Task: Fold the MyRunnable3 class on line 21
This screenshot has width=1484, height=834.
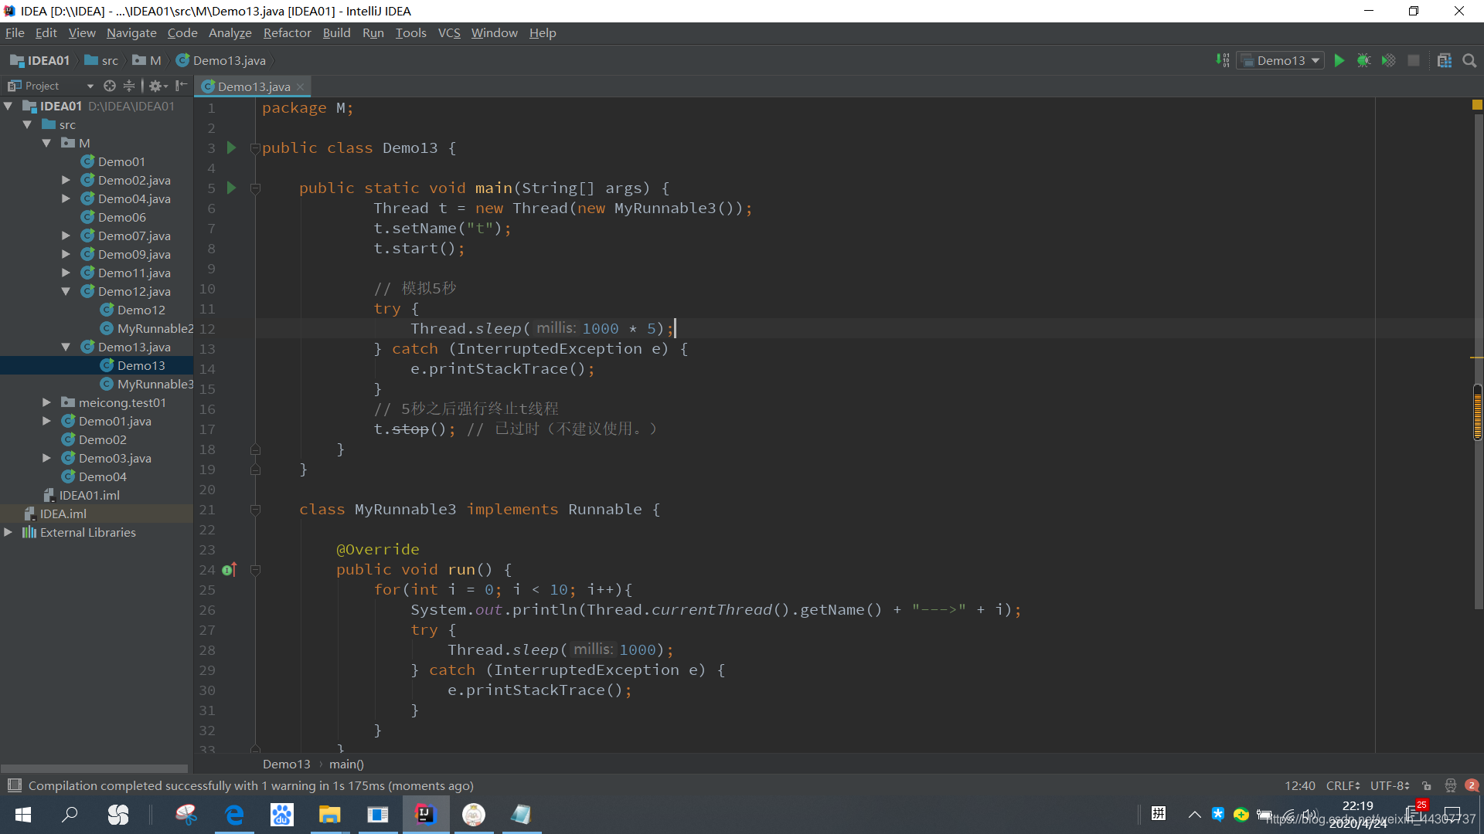Action: tap(255, 510)
